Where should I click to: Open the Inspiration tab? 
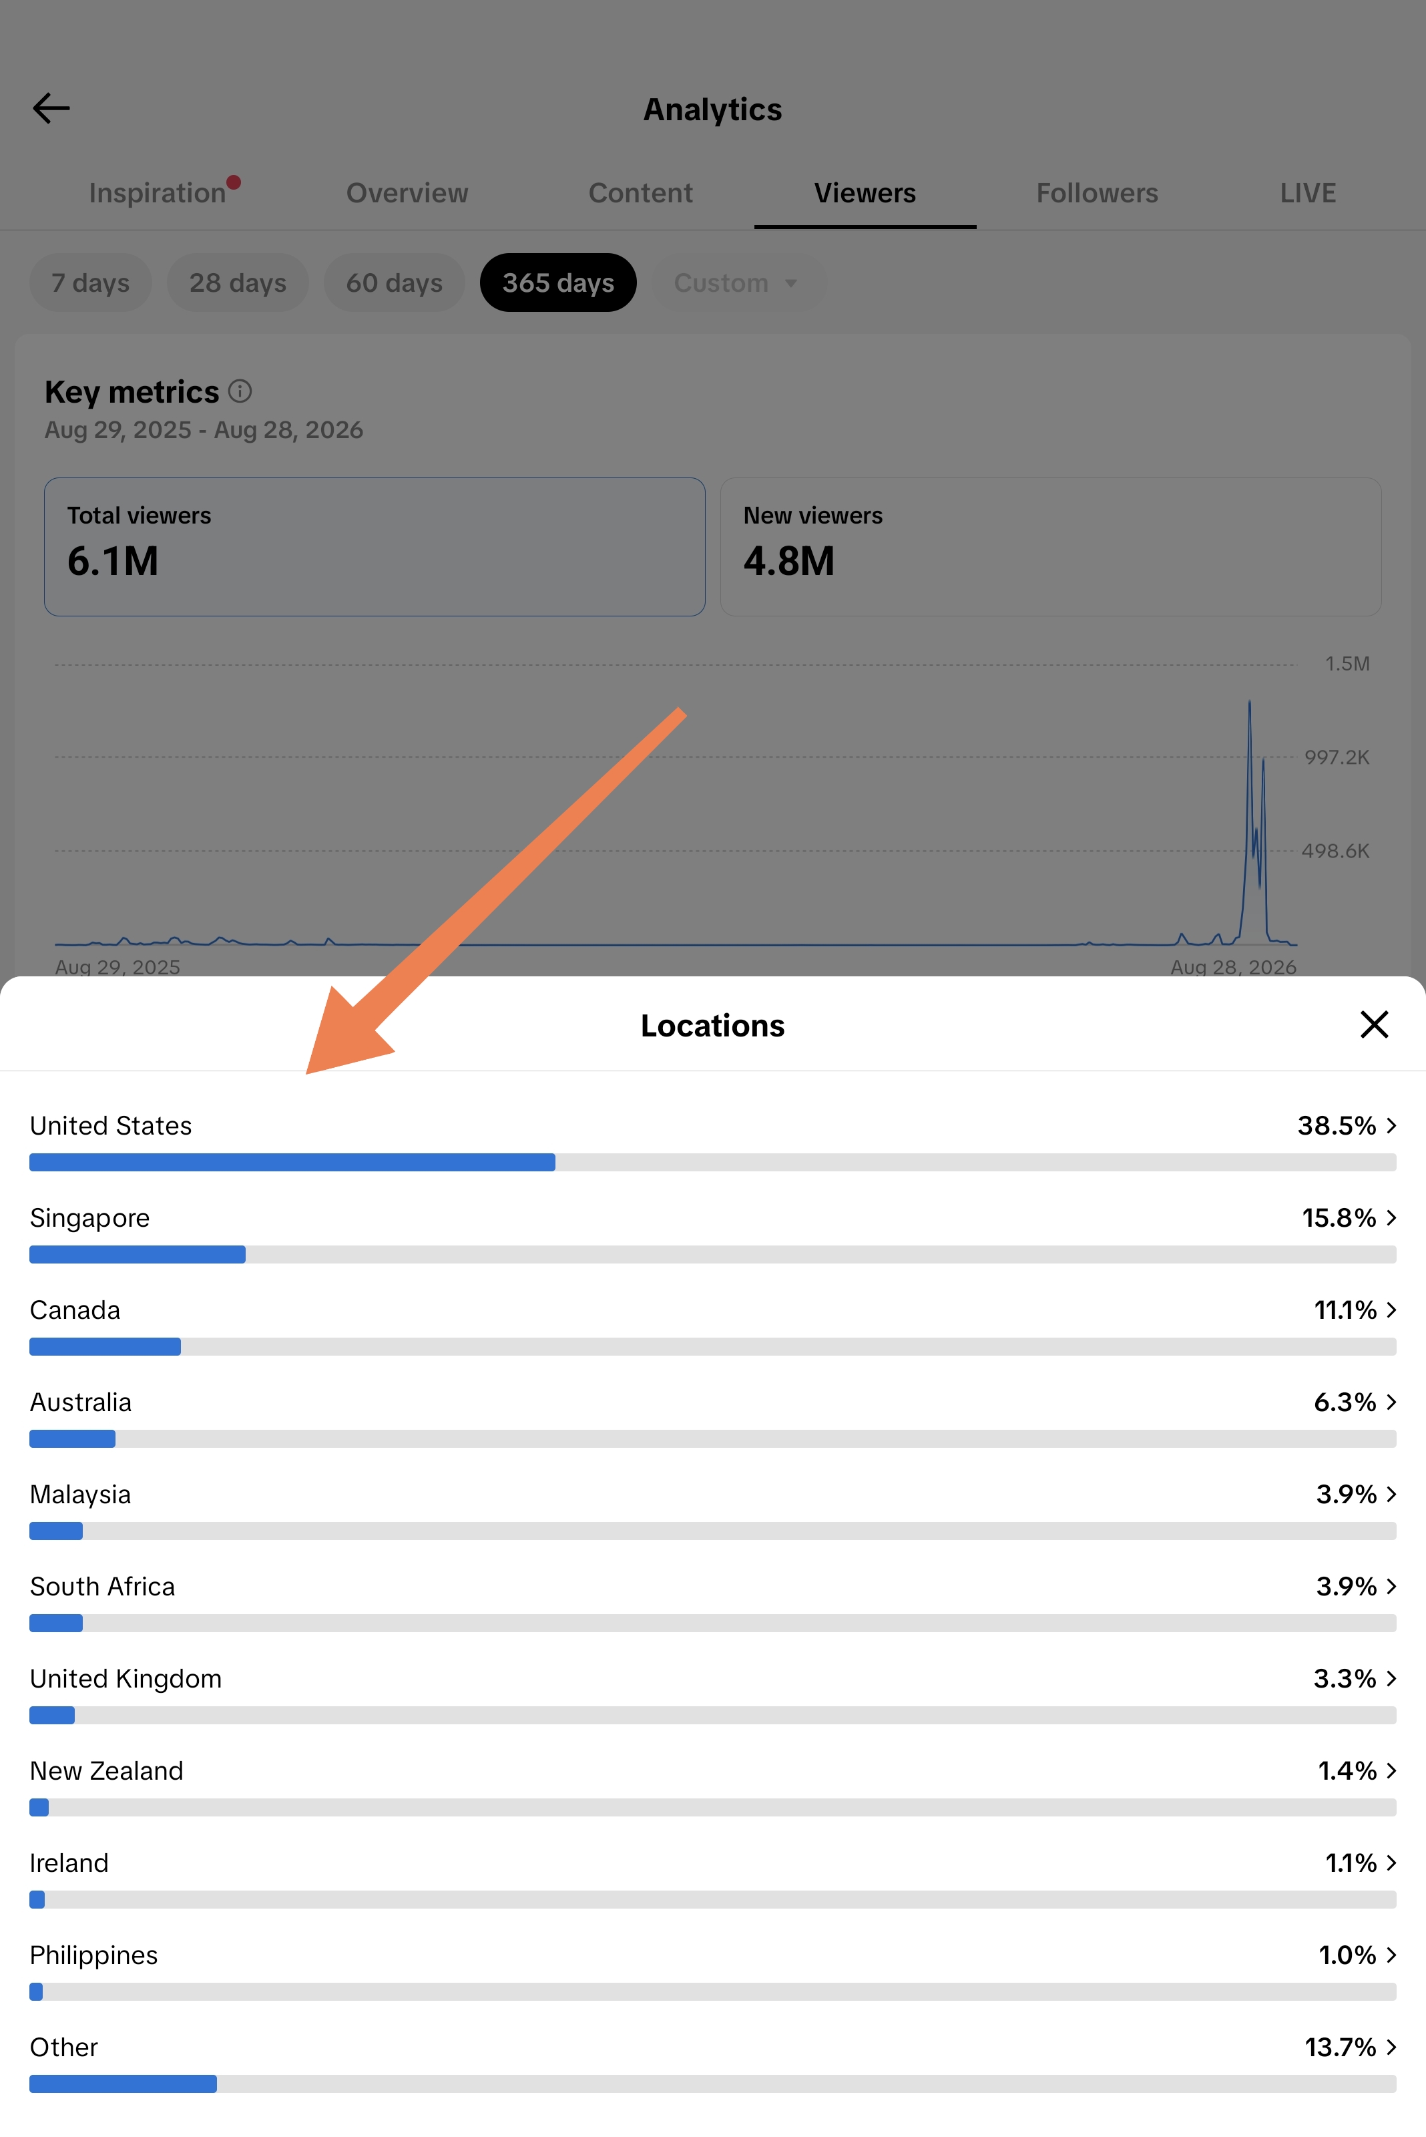(x=158, y=193)
